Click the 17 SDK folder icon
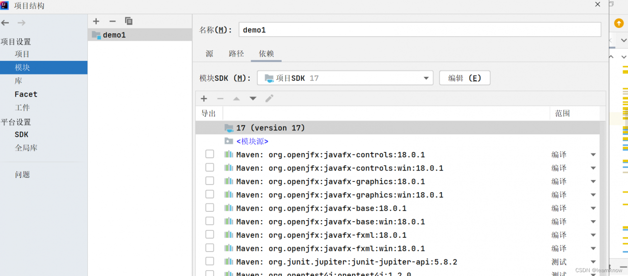 (229, 128)
